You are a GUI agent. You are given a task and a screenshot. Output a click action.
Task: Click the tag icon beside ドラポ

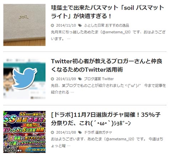coord(80,133)
